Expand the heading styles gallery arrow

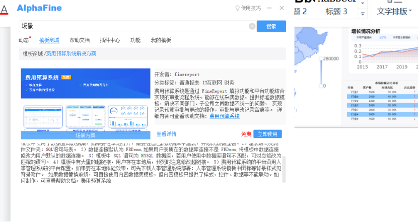coord(363,11)
